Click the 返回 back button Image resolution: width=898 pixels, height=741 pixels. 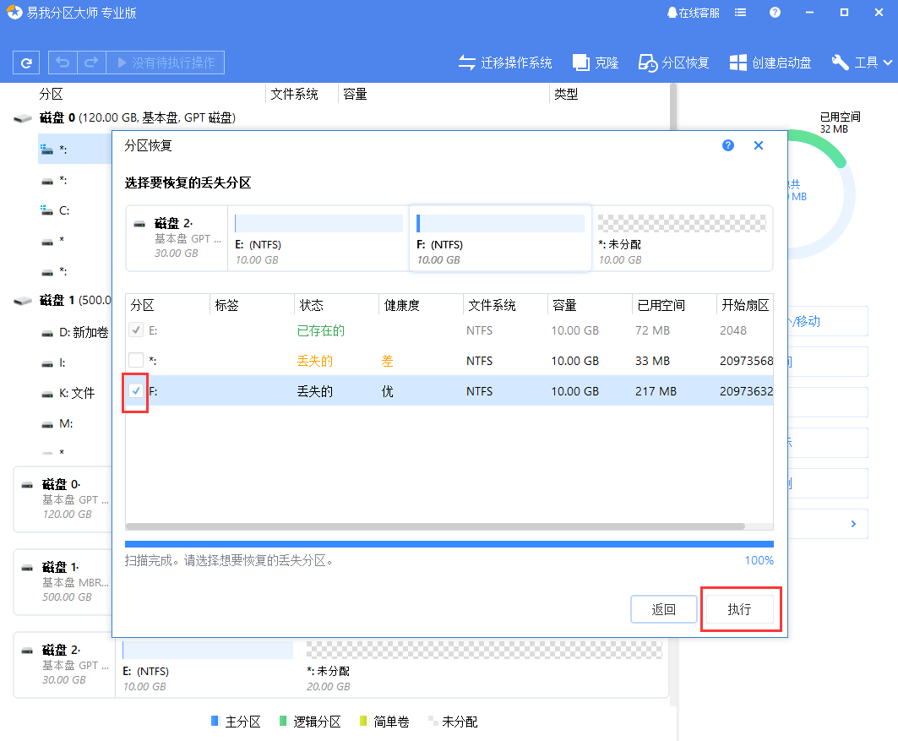tap(664, 608)
